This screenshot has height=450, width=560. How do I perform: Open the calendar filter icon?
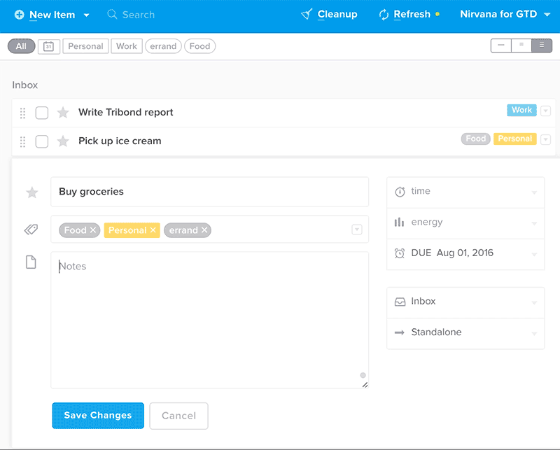48,46
